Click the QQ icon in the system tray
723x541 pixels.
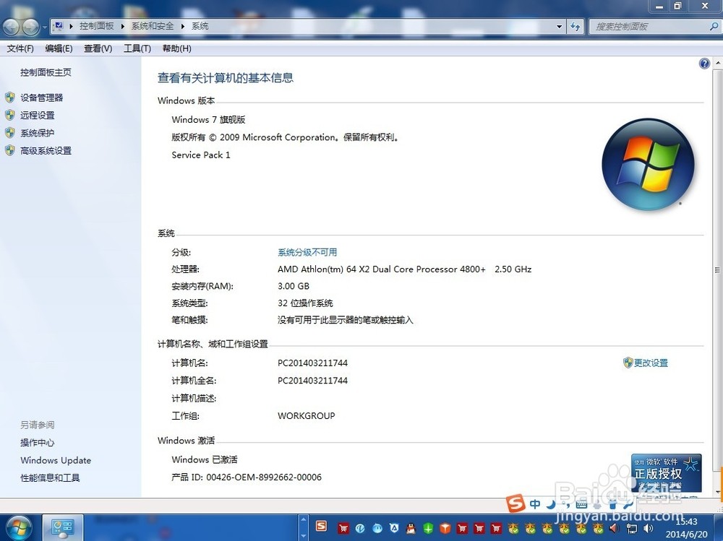click(x=410, y=528)
